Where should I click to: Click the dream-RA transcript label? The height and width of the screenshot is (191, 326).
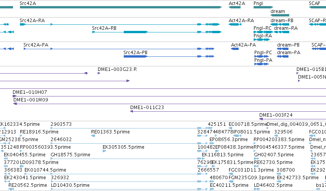coord(286,28)
